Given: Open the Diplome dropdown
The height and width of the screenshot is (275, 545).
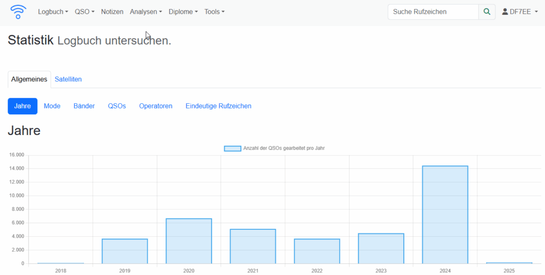Looking at the screenshot, I should (x=183, y=12).
